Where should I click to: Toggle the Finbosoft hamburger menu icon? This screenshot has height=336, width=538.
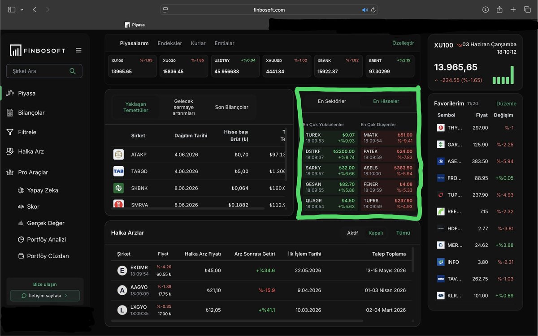click(78, 50)
